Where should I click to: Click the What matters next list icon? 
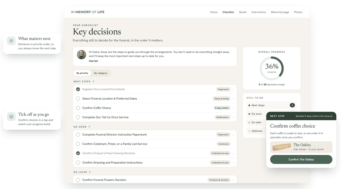point(11,41)
